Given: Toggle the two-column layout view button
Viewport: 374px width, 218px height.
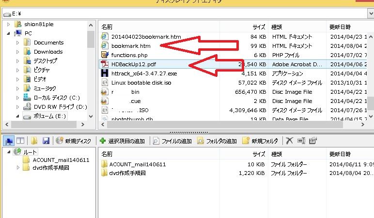Looking at the screenshot, I should [20, 141].
